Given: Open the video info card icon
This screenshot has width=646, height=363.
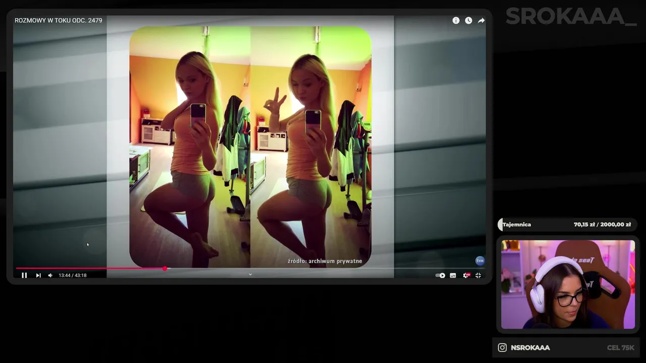Looking at the screenshot, I should tap(456, 21).
